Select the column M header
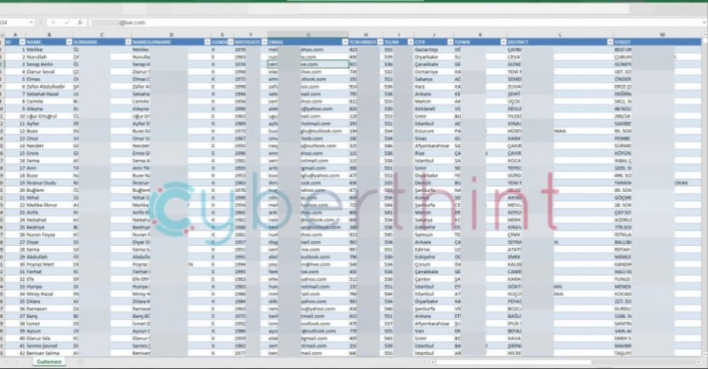Image resolution: width=708 pixels, height=369 pixels. [661, 33]
